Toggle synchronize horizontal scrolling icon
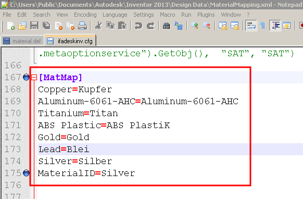The image size is (303, 199). coord(235,26)
